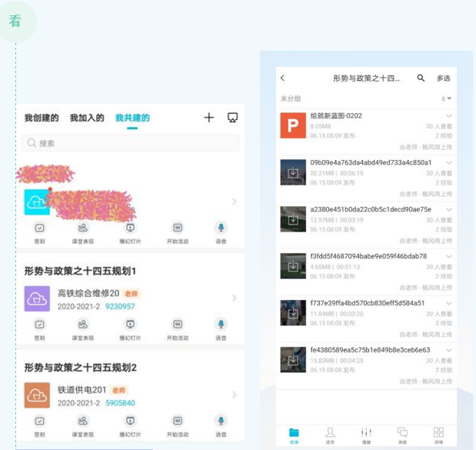
Task: Expand options chevron for 绘就新蓝图-0202
Action: 449,116
